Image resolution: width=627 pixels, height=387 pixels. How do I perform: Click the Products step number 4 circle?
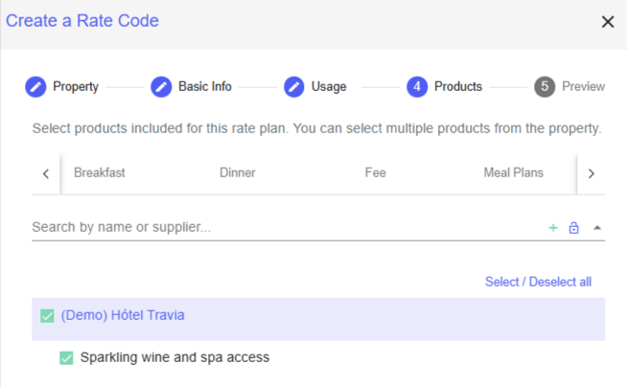tap(417, 86)
